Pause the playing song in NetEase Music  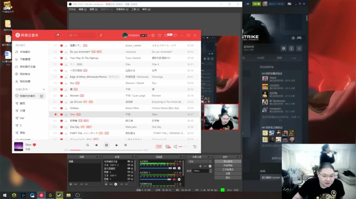click(x=106, y=145)
